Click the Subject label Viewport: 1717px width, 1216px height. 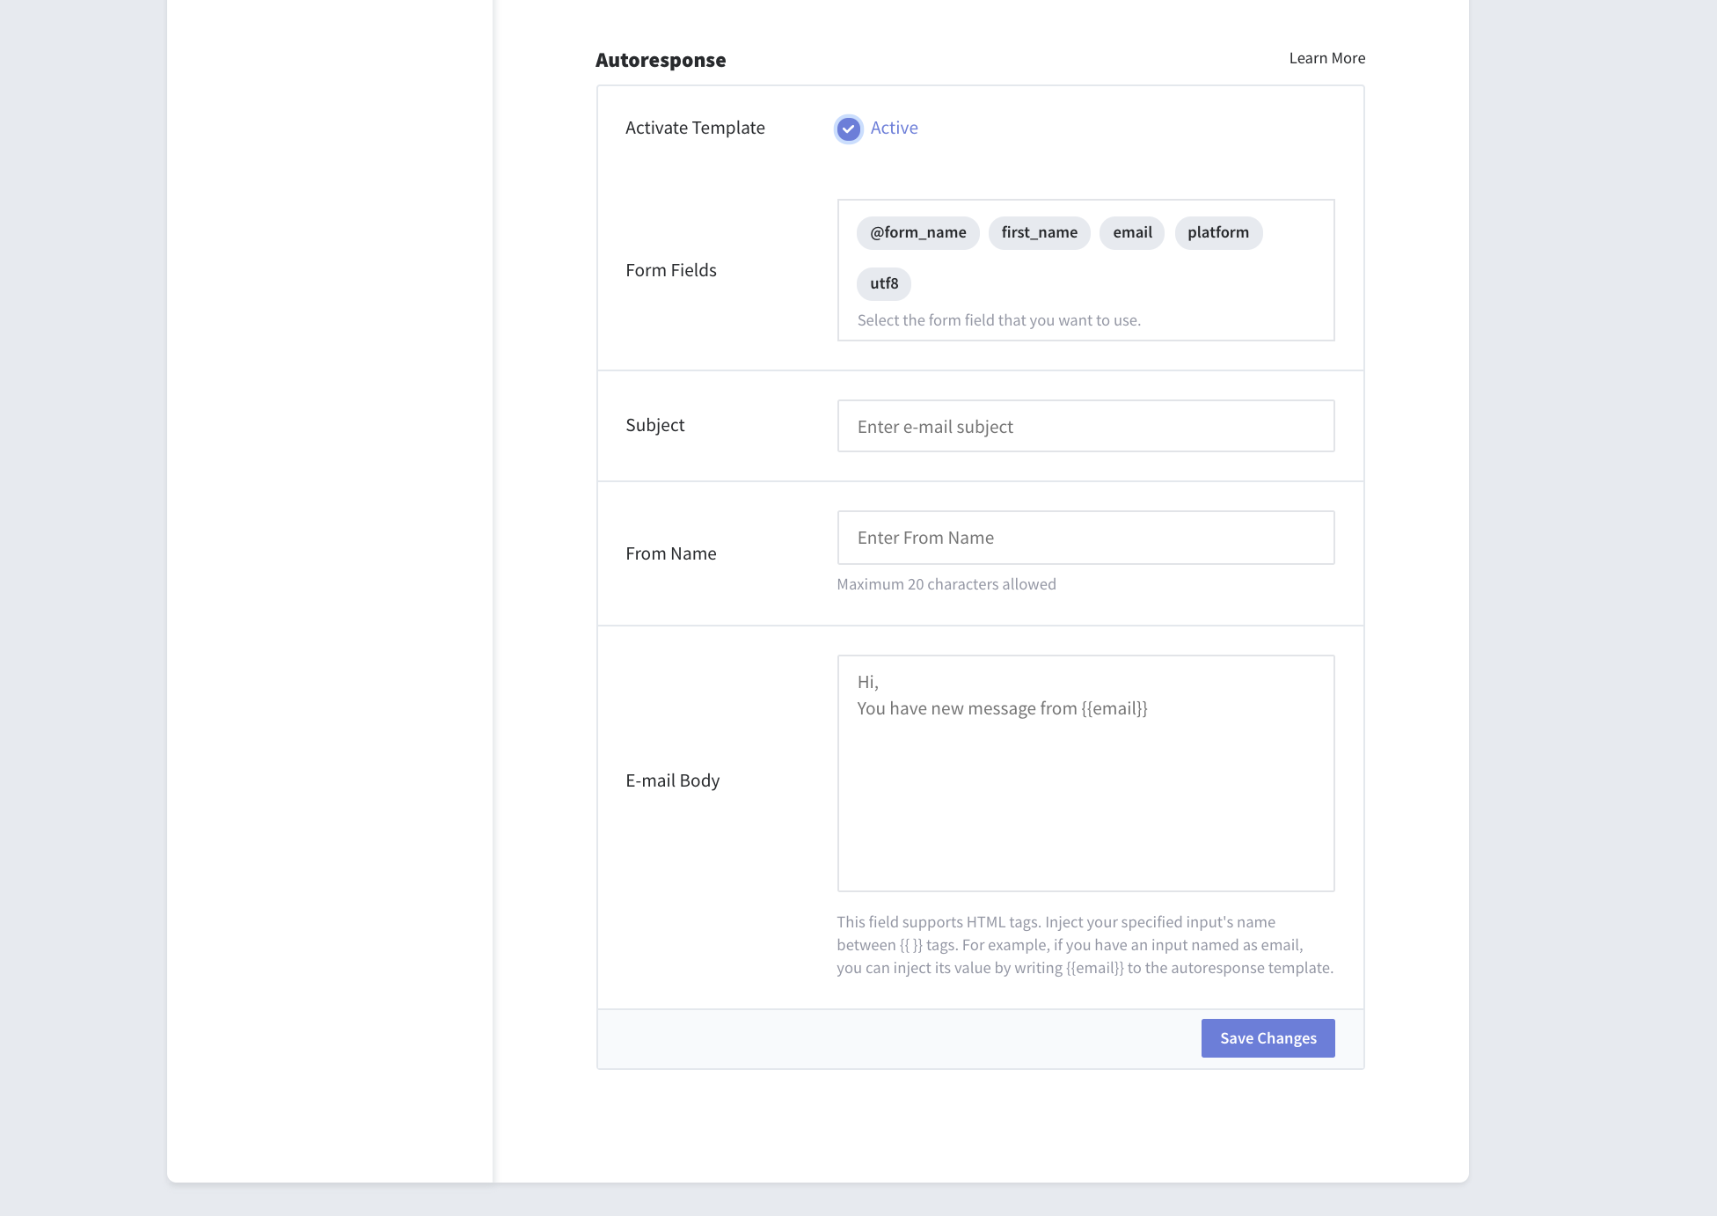655,425
